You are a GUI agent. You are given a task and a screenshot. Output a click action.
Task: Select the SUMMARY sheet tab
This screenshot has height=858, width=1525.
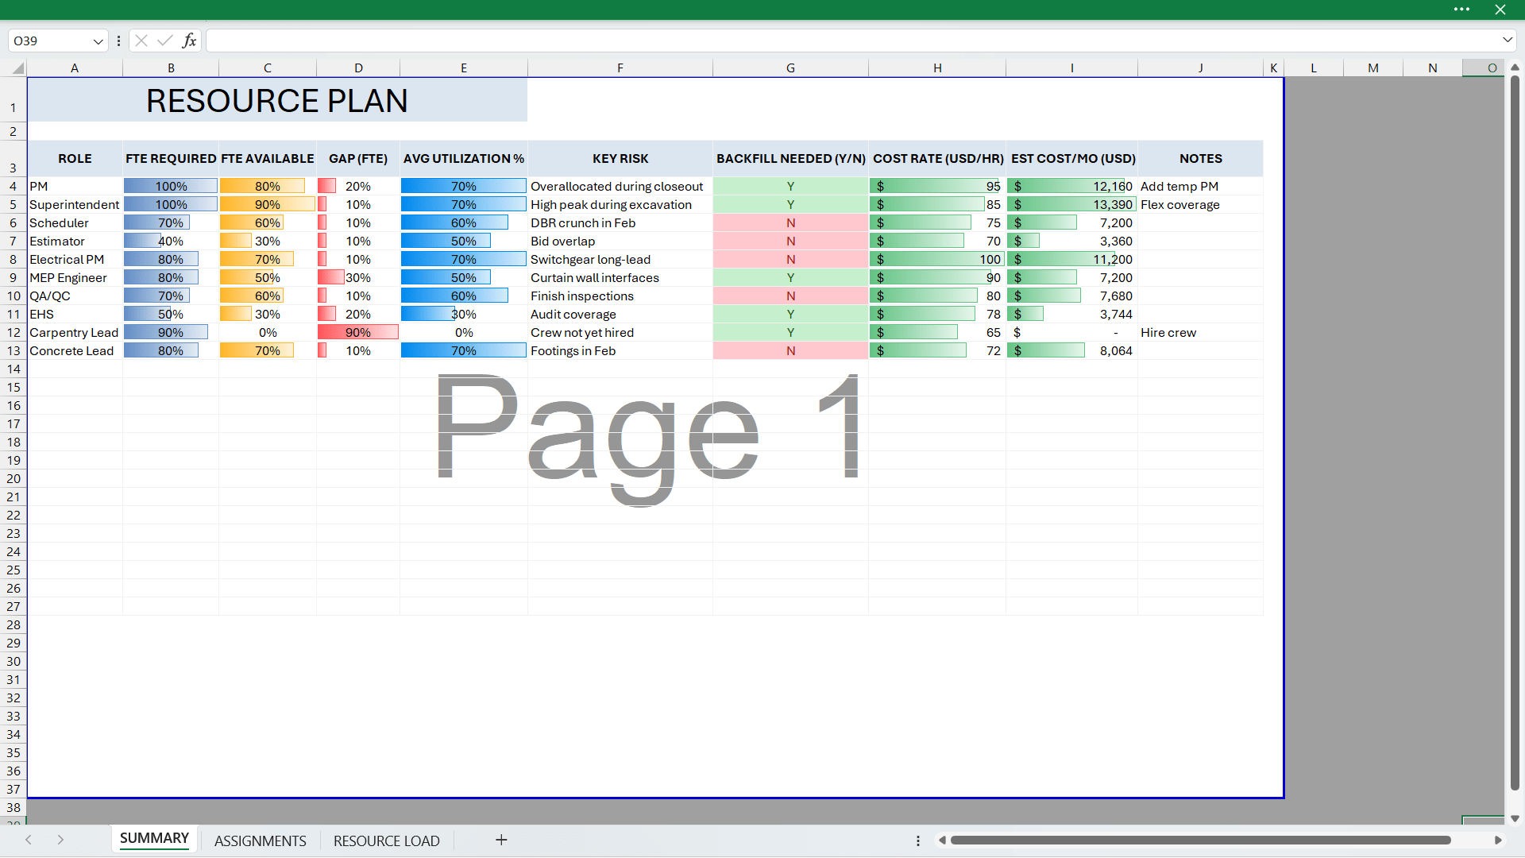point(154,839)
